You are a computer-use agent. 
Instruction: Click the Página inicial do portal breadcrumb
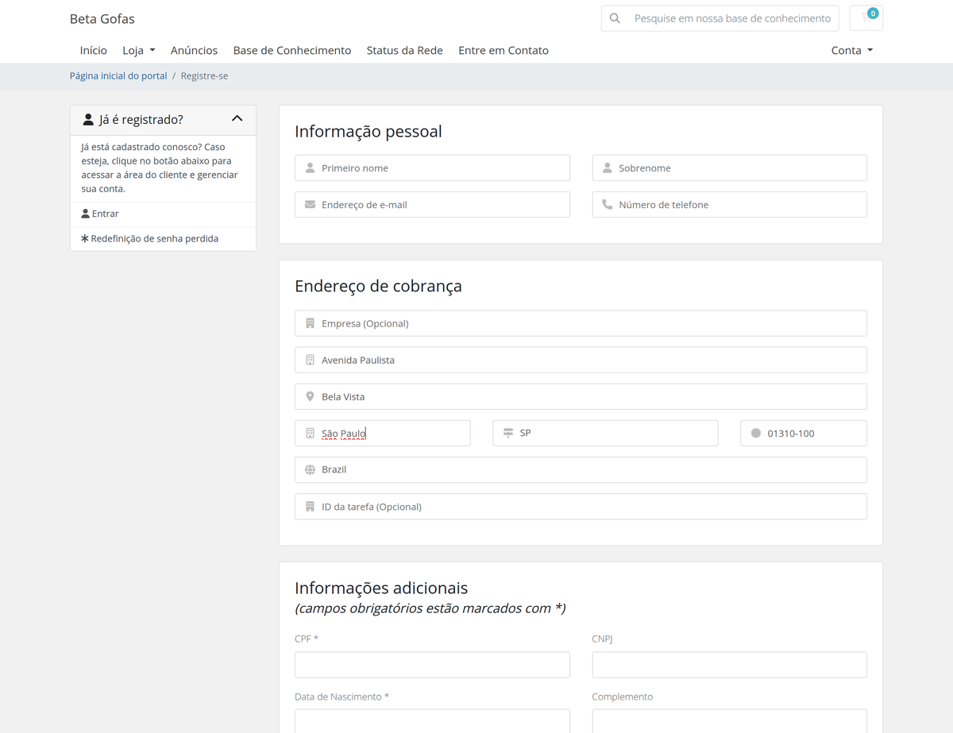point(118,76)
